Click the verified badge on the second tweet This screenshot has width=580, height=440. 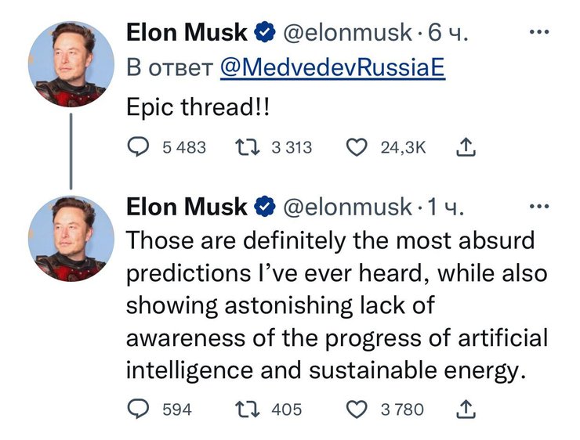point(264,207)
